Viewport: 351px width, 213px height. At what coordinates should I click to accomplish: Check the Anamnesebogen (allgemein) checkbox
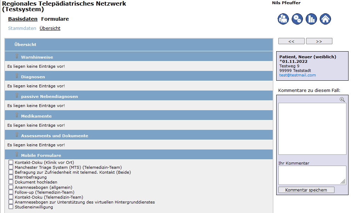coord(11,187)
